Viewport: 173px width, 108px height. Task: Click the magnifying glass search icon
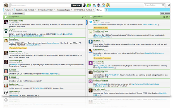pyautogui.click(x=169, y=5)
